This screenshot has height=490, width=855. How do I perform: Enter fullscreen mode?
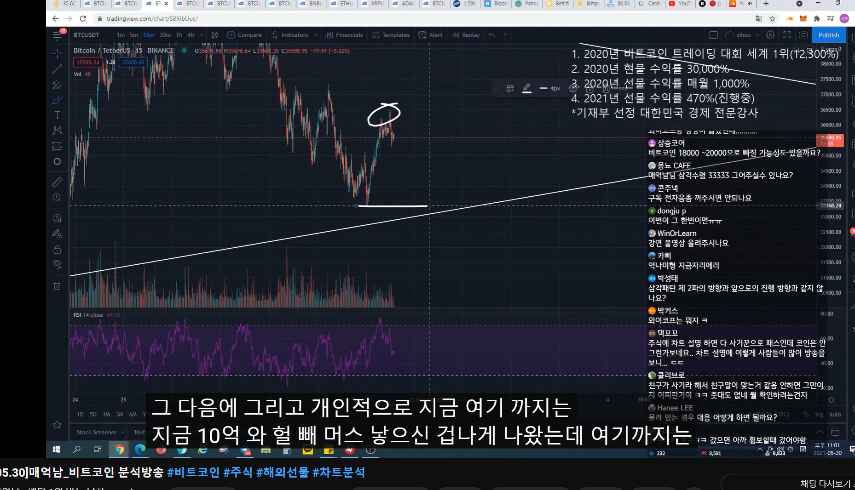click(787, 35)
